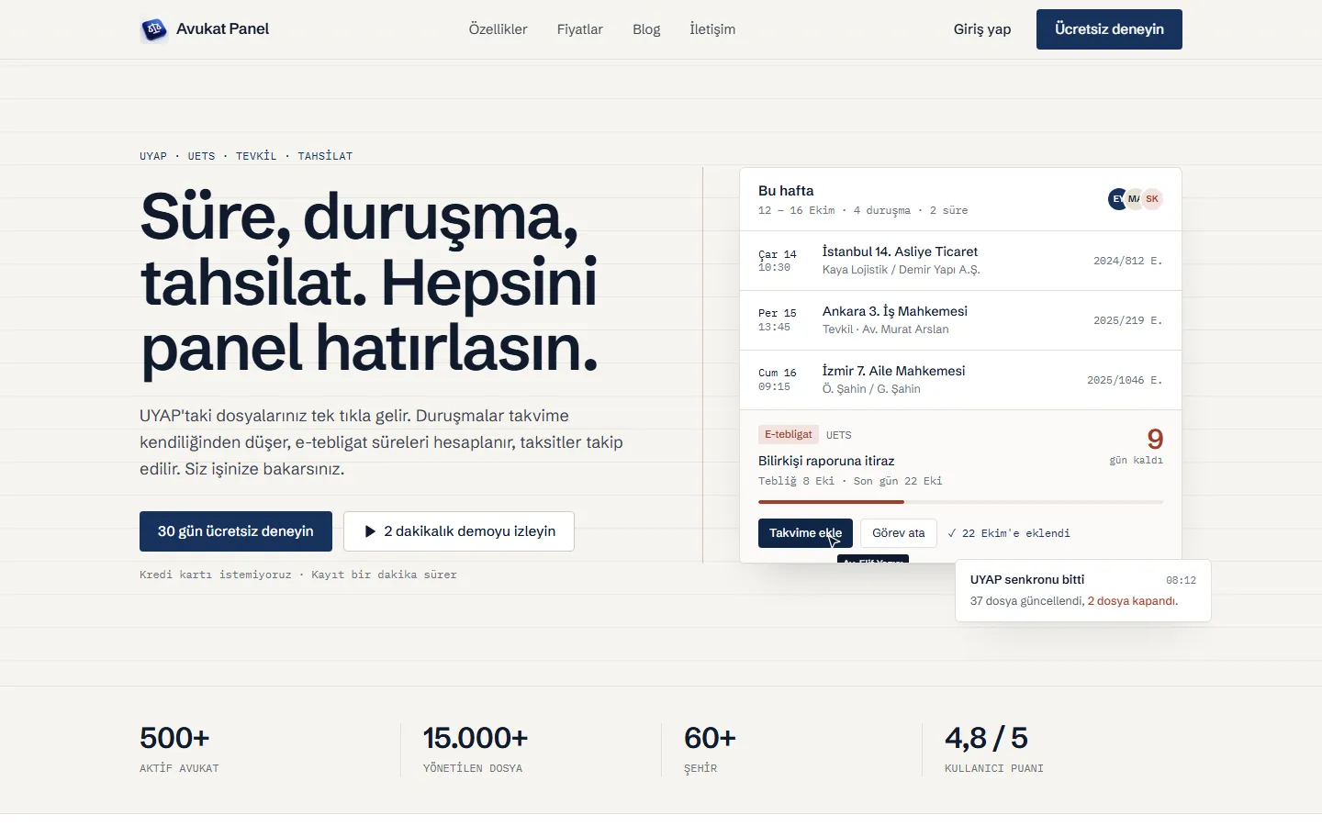Open the Özellikler menu item

click(499, 29)
